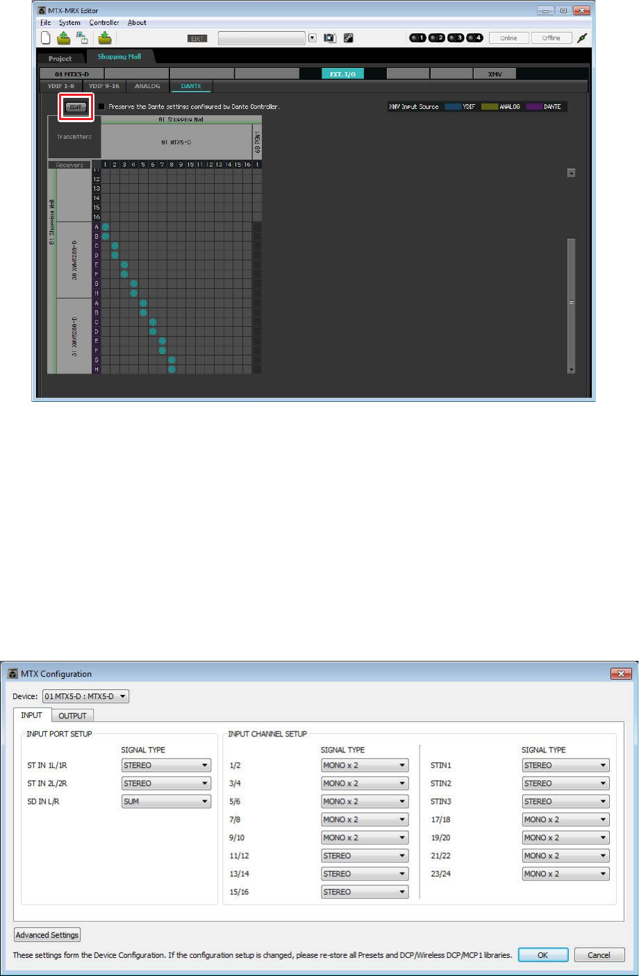Open channel 17/18 signal type dropdown
Viewport: 639px width, 976px height.
pos(566,820)
